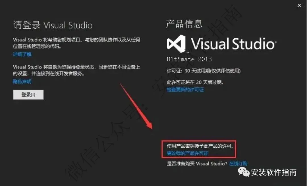Follow the 在线订购 online order link
Image resolution: width=307 pixels, height=186 pixels.
pyautogui.click(x=238, y=164)
